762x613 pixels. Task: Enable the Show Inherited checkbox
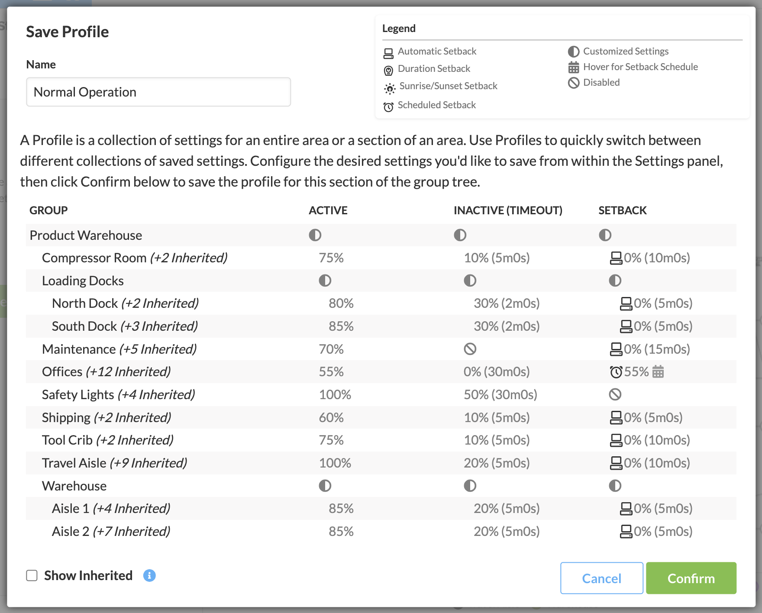coord(32,575)
